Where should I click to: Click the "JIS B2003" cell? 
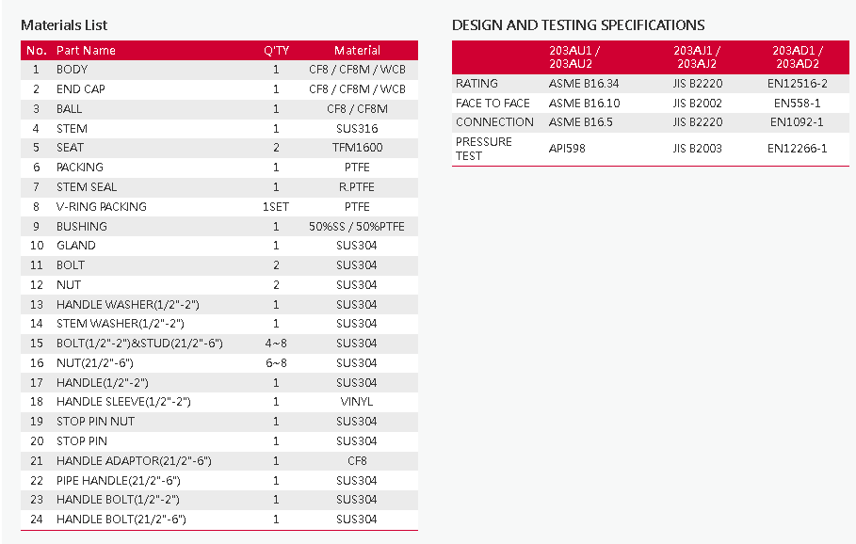point(697,149)
